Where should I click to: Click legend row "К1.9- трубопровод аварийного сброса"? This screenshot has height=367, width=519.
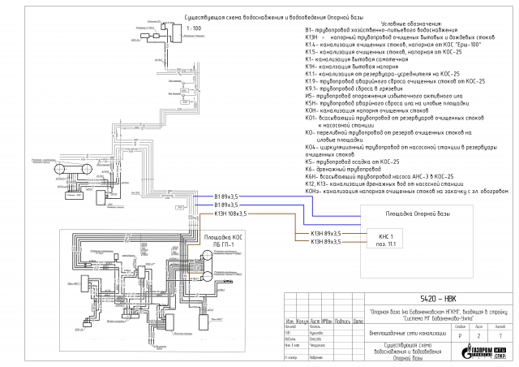click(x=395, y=81)
